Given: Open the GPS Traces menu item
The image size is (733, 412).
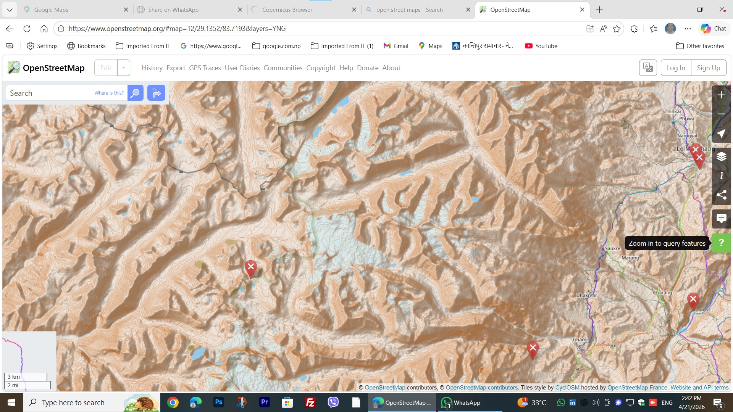Looking at the screenshot, I should [x=205, y=68].
